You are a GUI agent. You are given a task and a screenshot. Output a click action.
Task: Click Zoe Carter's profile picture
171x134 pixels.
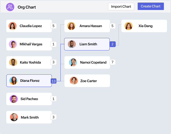[x=74, y=81]
